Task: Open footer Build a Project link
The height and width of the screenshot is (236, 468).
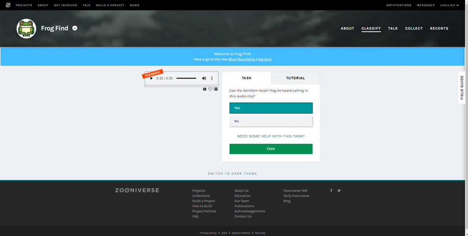Action: (x=204, y=201)
